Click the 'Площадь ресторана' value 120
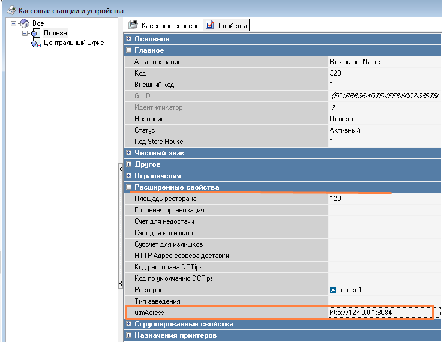Screen dimensions: 442x342 tap(335, 199)
